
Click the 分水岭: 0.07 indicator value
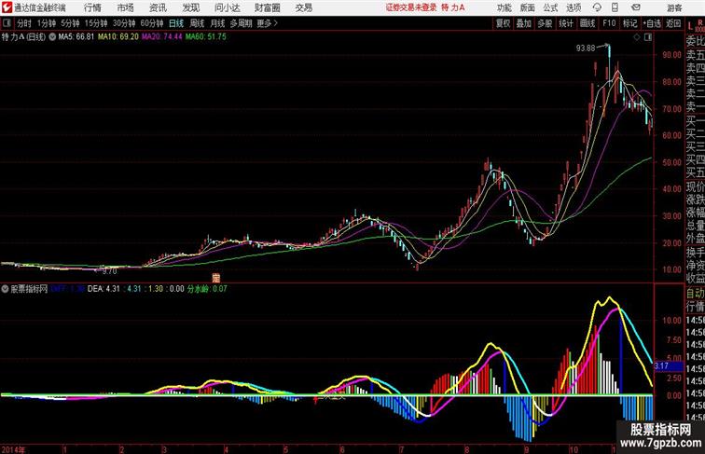pyautogui.click(x=207, y=289)
